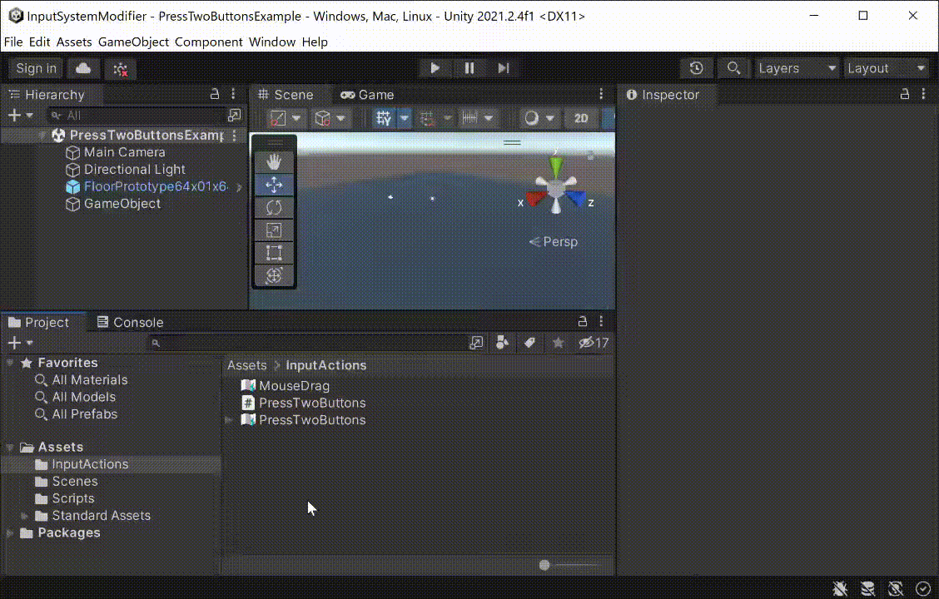Search by Label icon in Project panel
The height and width of the screenshot is (599, 939).
(x=529, y=343)
